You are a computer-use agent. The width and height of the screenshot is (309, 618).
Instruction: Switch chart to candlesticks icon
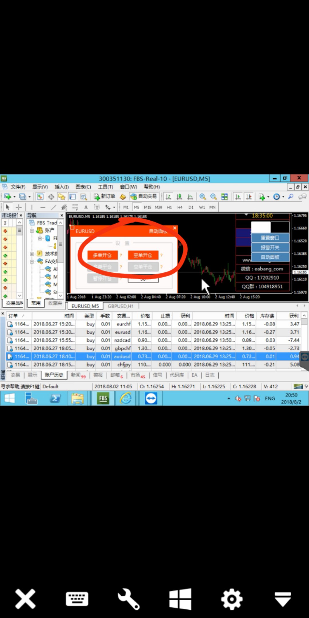pos(179,197)
